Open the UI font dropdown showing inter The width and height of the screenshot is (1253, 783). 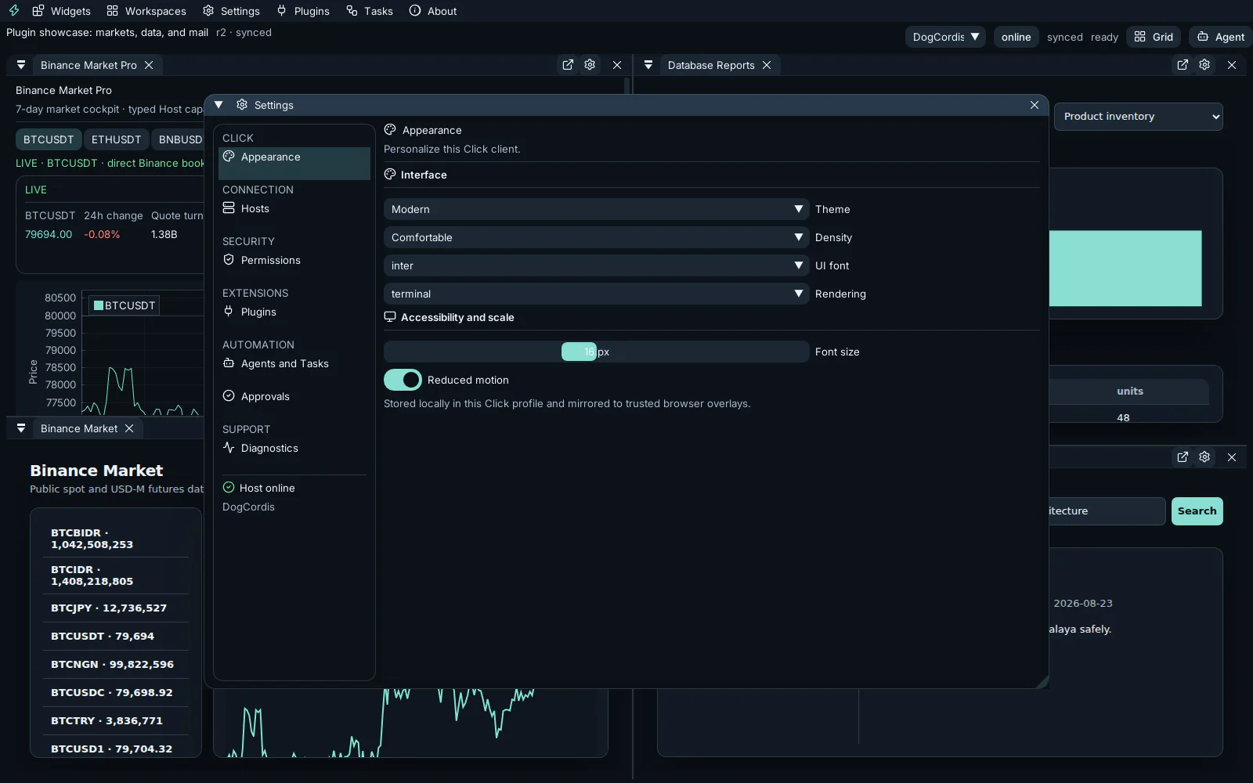point(596,265)
